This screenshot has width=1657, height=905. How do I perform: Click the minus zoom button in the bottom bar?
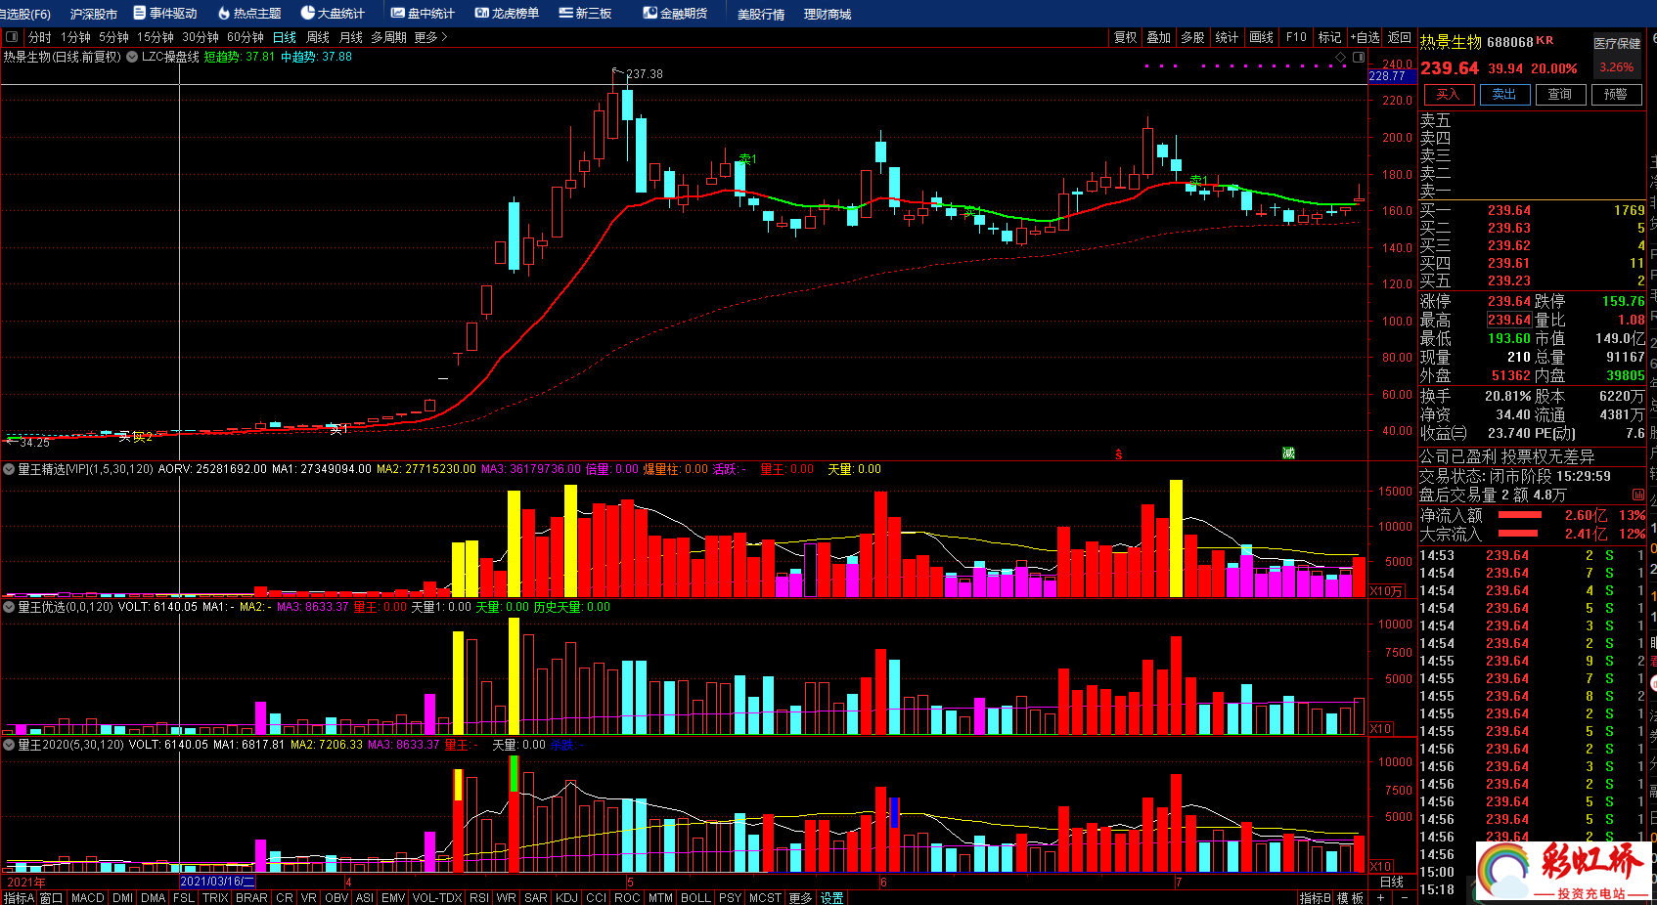tap(1405, 897)
